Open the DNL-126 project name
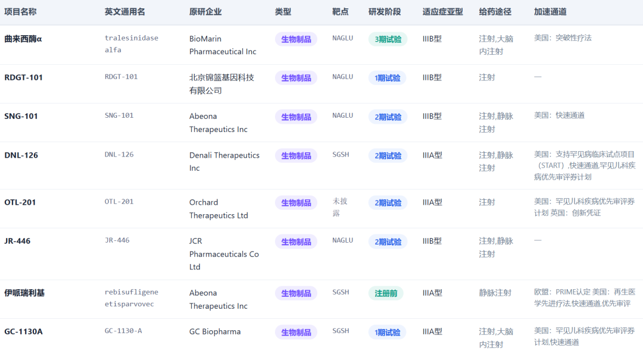The image size is (643, 351). coord(21,155)
